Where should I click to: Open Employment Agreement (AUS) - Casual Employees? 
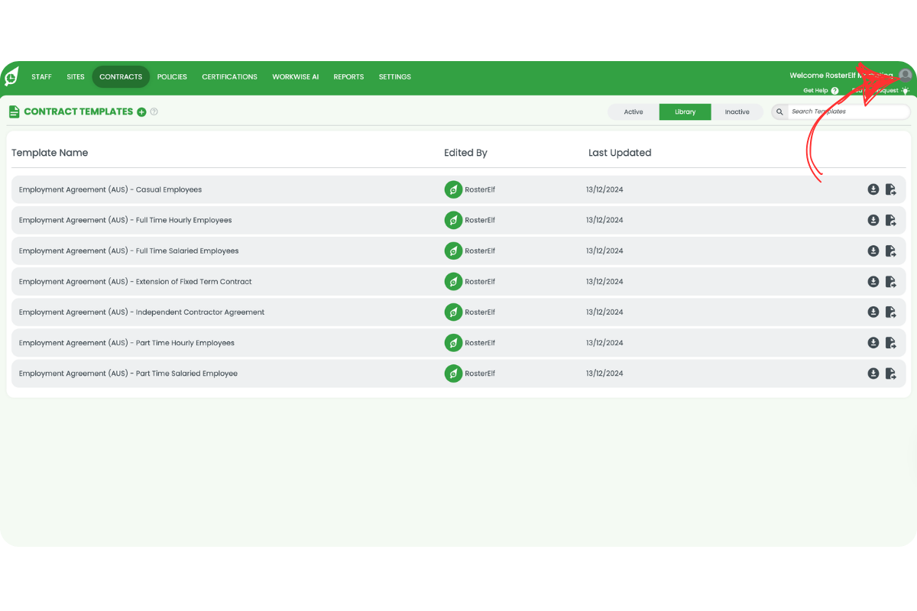[110, 189]
